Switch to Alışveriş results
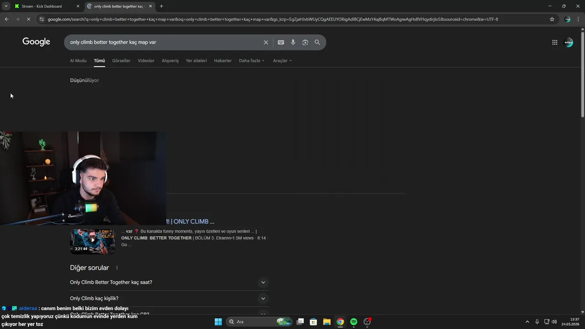The height and width of the screenshot is (329, 585). [170, 61]
